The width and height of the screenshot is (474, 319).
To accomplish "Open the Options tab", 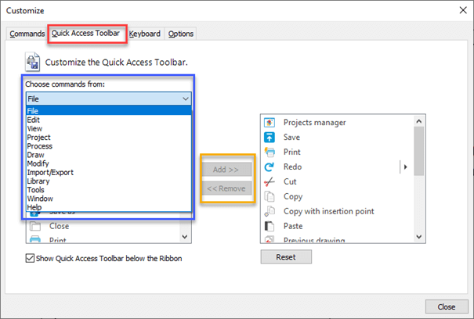I will [x=181, y=34].
